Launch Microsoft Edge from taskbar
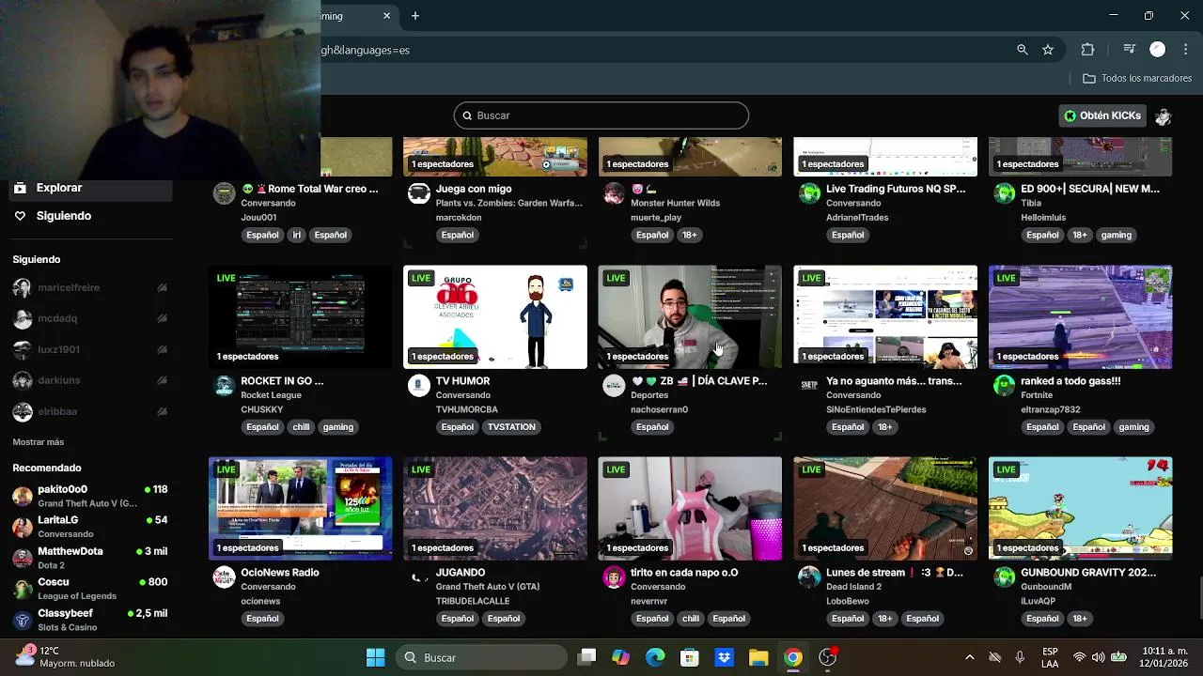1203x676 pixels. point(655,657)
